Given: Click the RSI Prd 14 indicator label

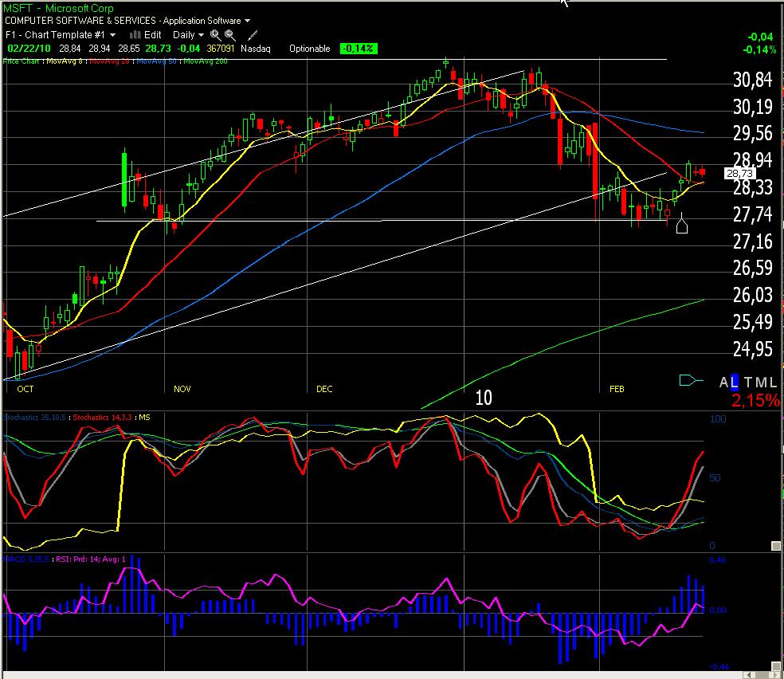Looking at the screenshot, I should (x=91, y=559).
